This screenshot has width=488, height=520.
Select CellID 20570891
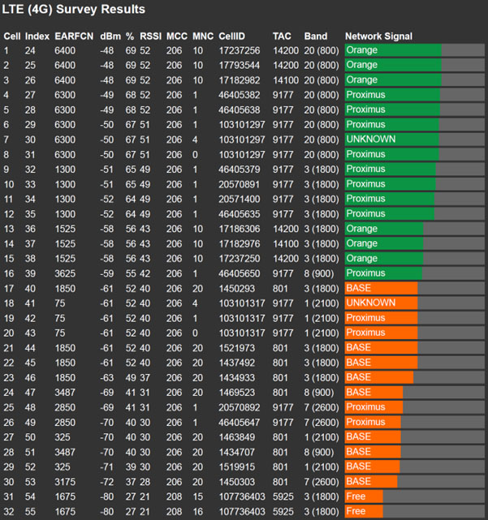(240, 184)
